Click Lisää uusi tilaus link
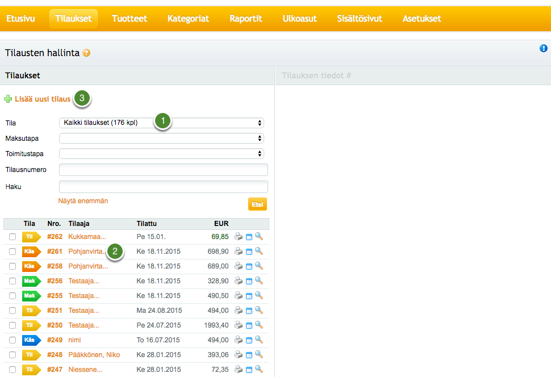551x377 pixels. 43,99
